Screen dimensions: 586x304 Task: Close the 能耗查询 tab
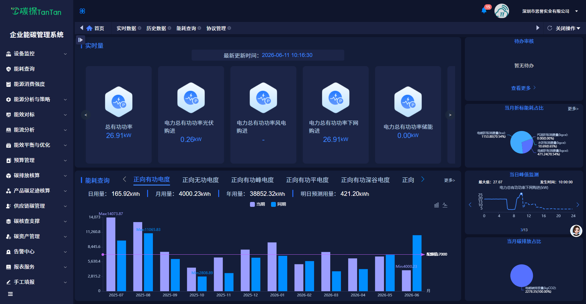point(199,28)
